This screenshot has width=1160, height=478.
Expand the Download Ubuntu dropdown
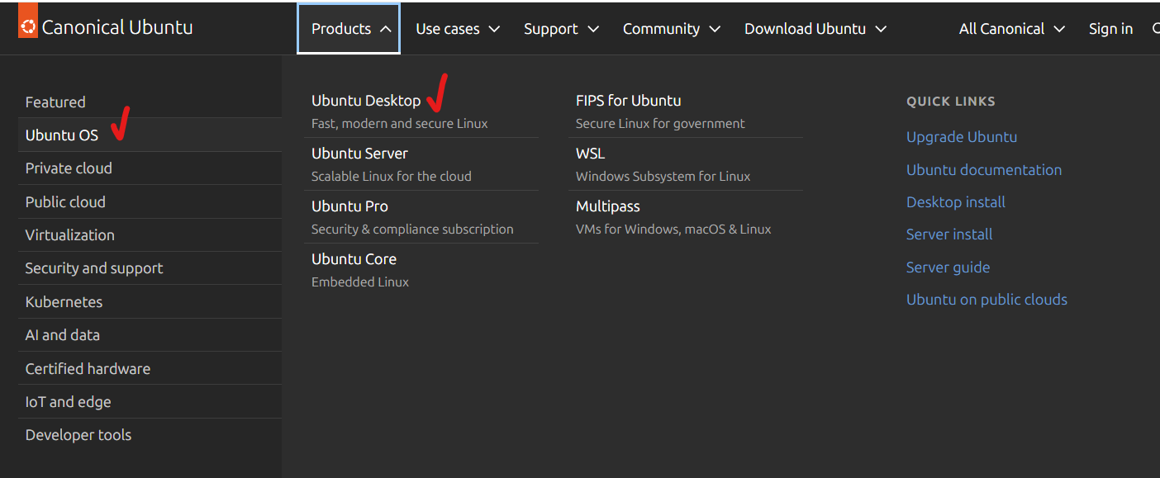point(815,29)
